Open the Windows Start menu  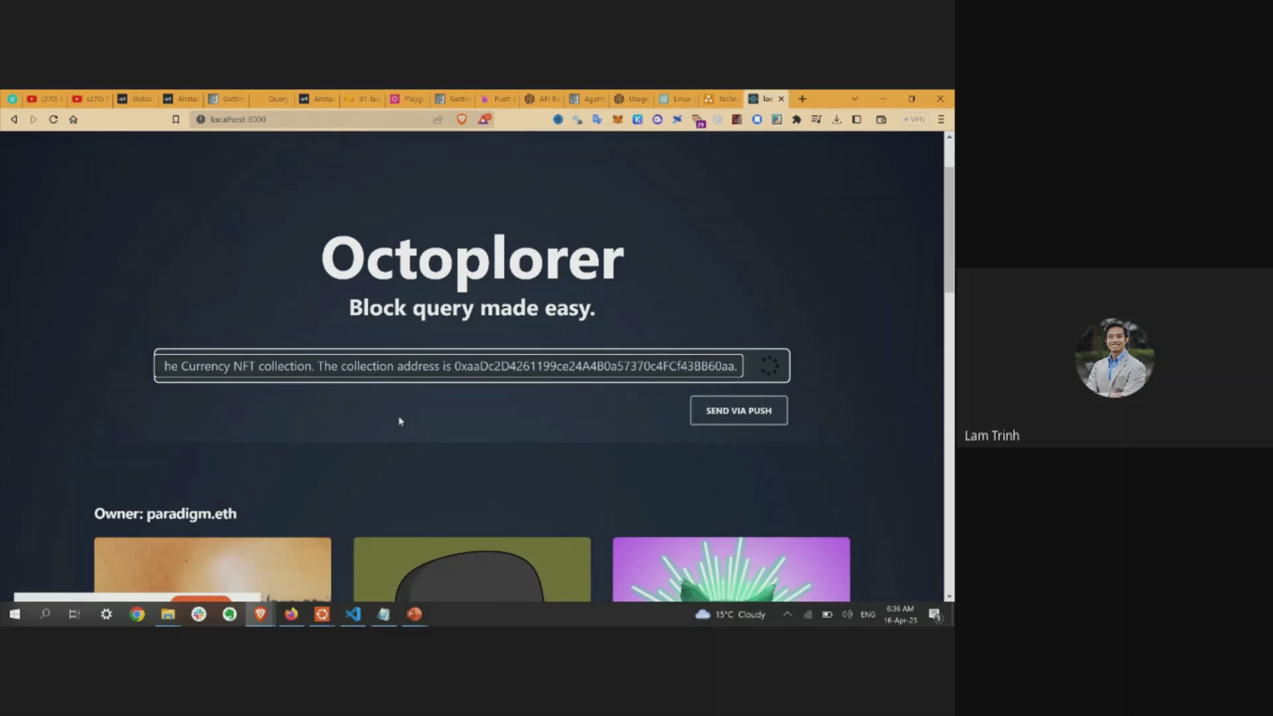click(15, 615)
